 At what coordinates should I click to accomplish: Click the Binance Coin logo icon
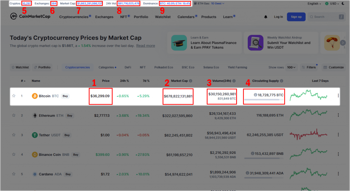click(x=35, y=155)
